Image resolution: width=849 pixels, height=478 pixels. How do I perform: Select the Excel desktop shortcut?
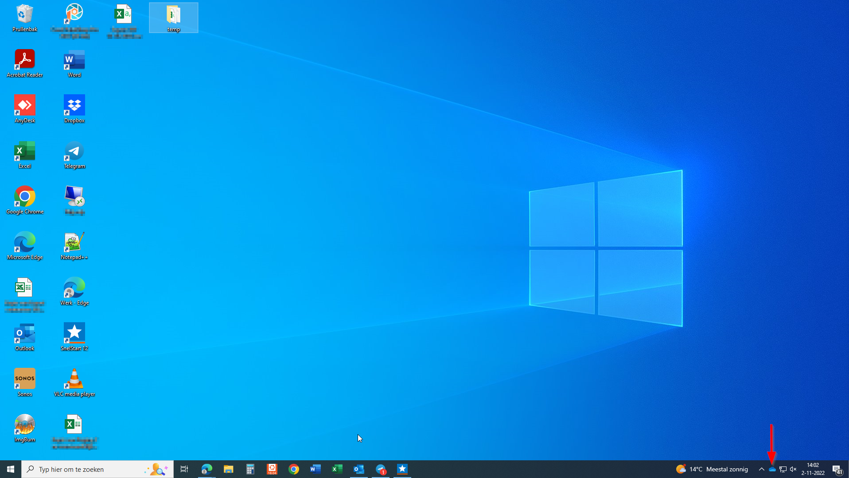click(x=25, y=154)
